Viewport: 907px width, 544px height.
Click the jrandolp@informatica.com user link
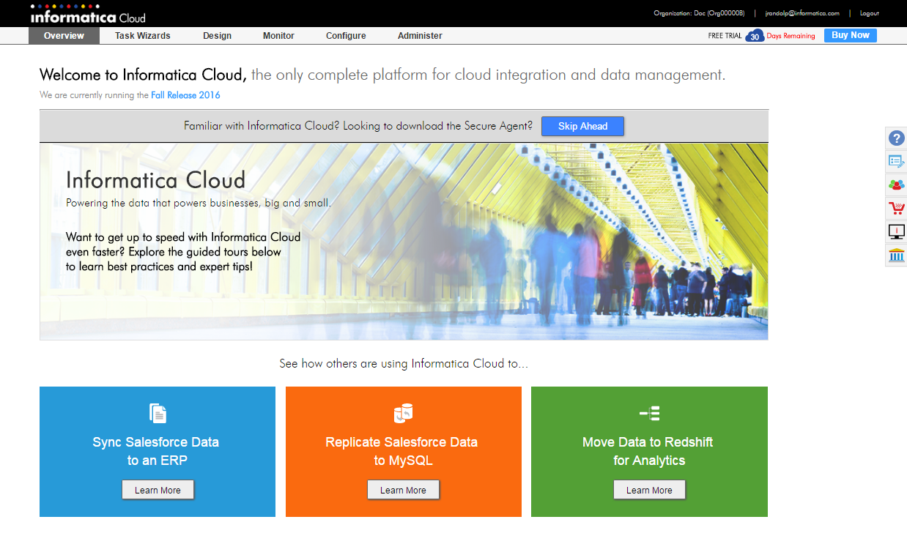tap(802, 13)
